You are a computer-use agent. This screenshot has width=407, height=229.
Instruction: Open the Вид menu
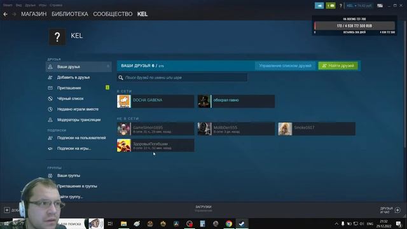coord(18,5)
